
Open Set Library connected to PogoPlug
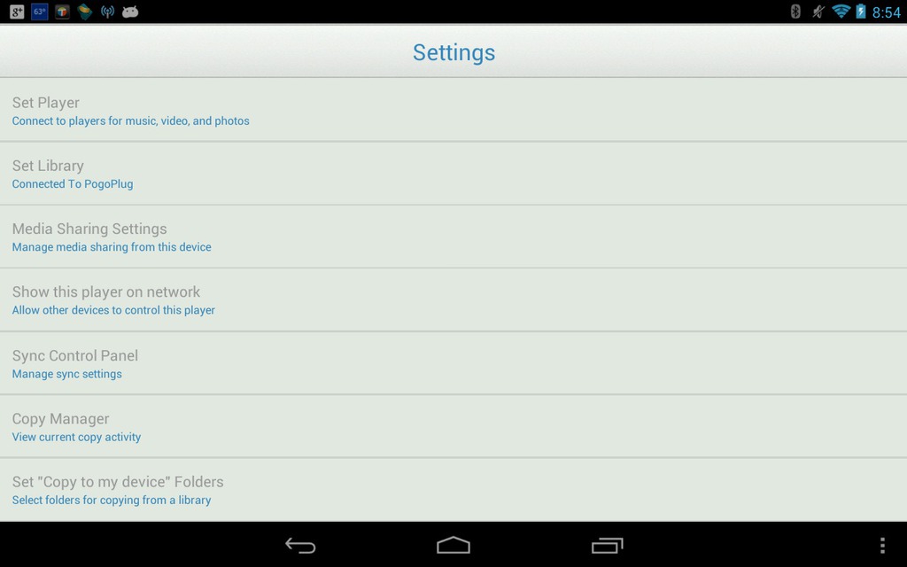[453, 173]
